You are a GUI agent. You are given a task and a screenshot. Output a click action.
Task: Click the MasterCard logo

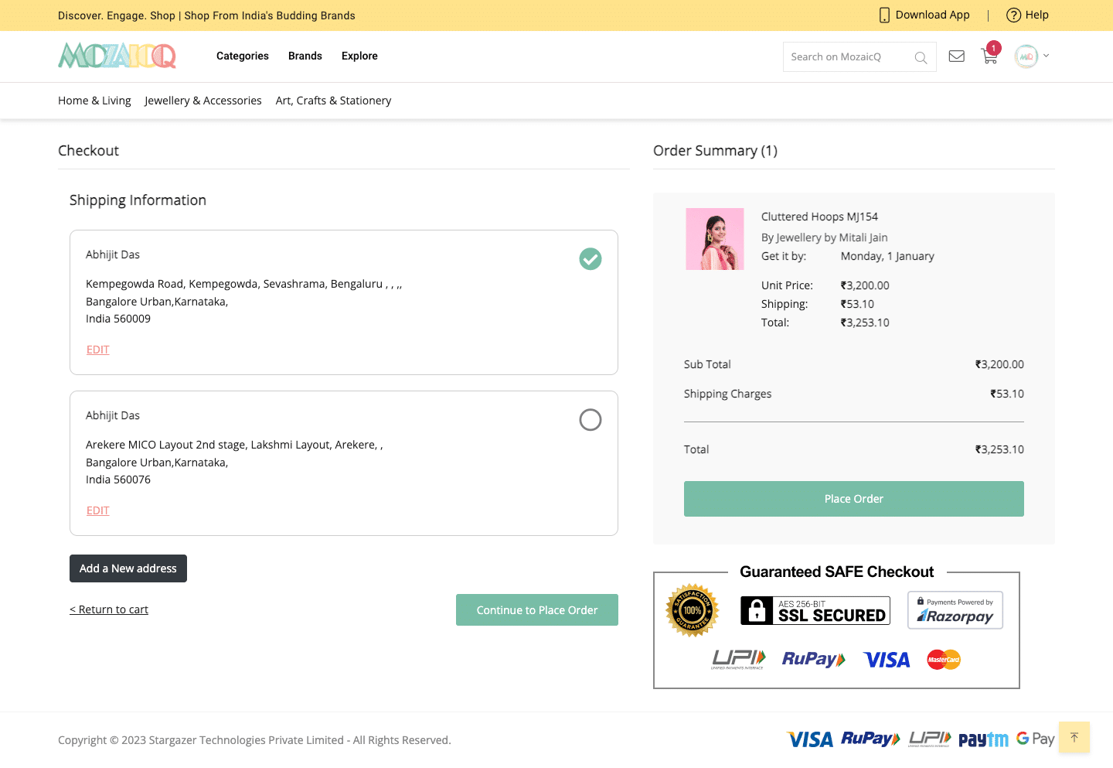[944, 660]
